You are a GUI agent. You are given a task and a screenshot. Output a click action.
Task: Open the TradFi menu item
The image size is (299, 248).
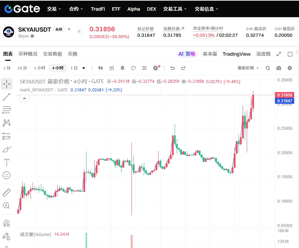point(98,9)
